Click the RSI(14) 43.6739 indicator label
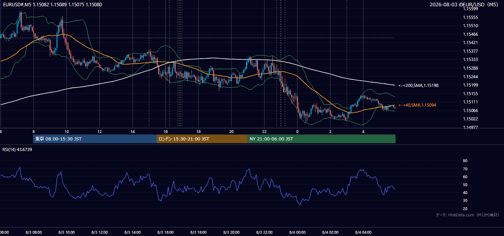This screenshot has width=504, height=236. (x=17, y=149)
